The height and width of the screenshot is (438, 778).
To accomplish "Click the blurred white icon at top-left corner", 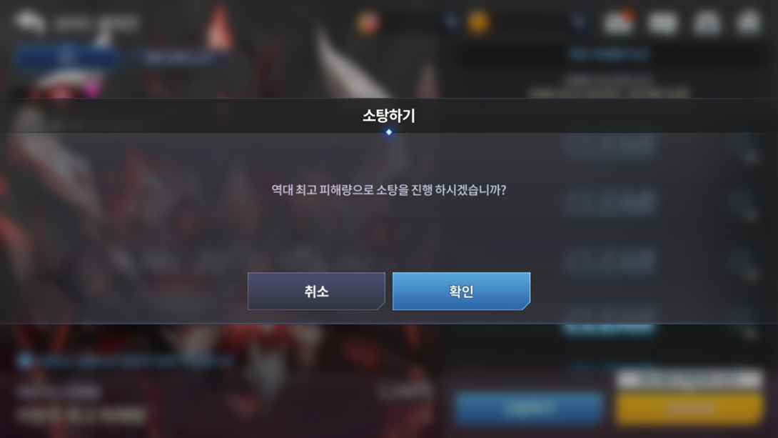I will coord(30,22).
